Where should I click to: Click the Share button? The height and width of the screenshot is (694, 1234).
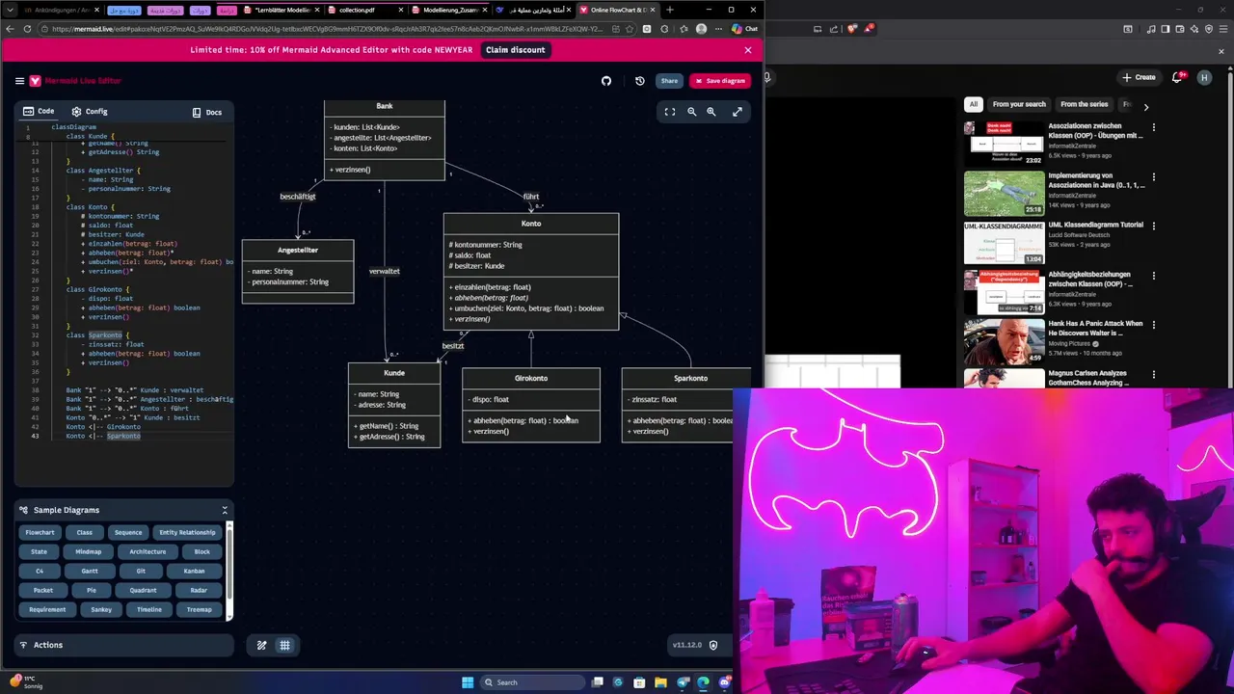click(669, 81)
